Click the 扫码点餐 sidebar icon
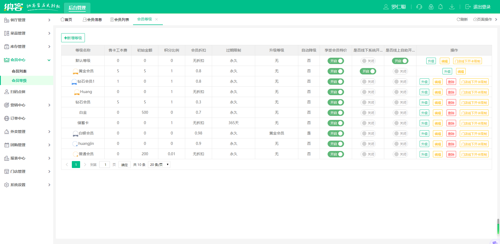Viewport: 500px width, 244px height. pyautogui.click(x=7, y=92)
